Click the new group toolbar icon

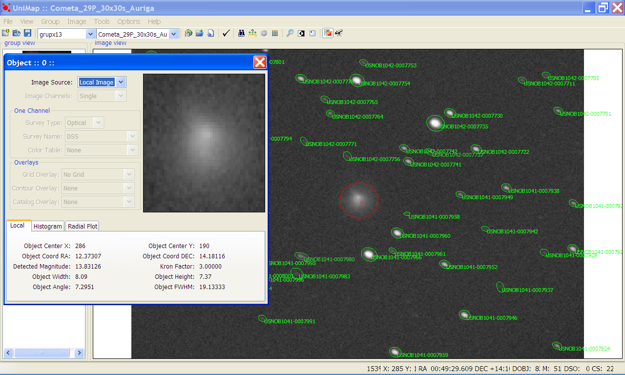click(6, 33)
